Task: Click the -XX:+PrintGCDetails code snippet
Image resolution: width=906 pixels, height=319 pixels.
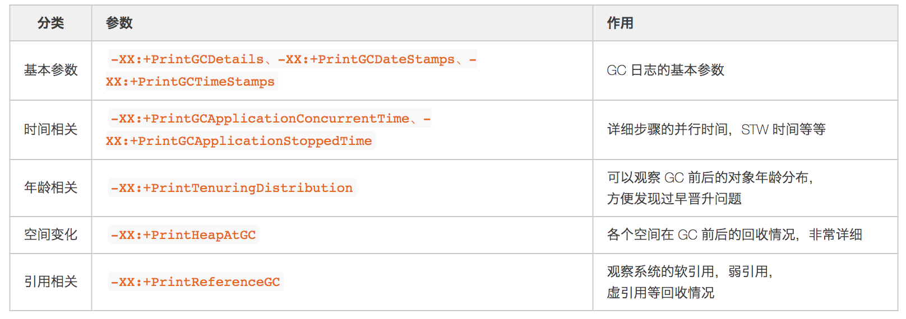Action: 187,59
